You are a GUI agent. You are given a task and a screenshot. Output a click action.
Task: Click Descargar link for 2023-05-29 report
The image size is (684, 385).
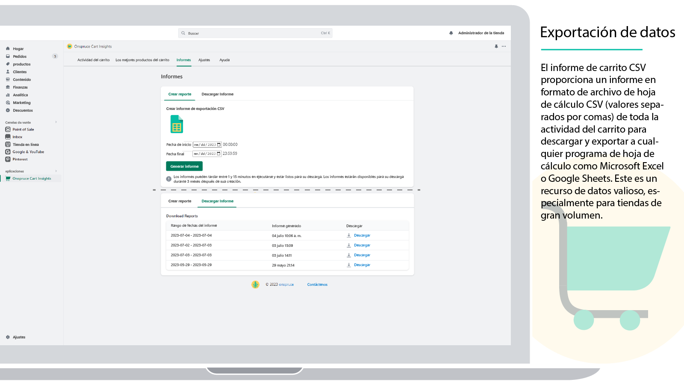point(362,265)
